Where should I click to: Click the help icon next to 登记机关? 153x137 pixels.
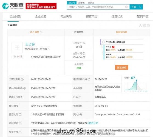click(20, 115)
